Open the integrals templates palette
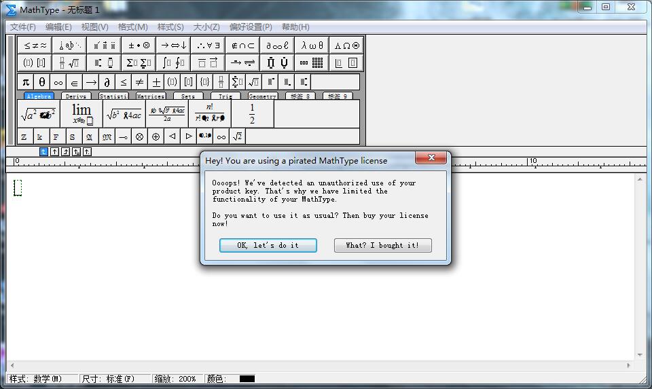 174,63
